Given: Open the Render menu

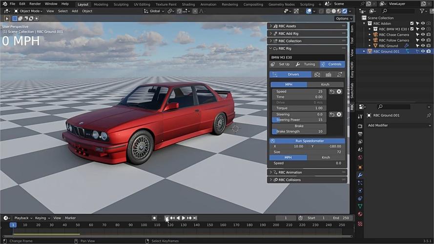Looking at the screenshot, I should coord(35,4).
